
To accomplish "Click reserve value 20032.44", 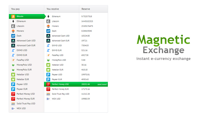I will (x=86, y=84).
